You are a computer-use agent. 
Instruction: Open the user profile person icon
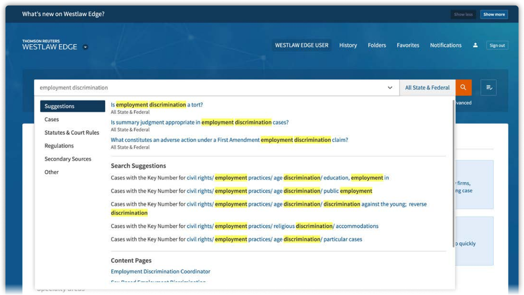click(x=475, y=45)
